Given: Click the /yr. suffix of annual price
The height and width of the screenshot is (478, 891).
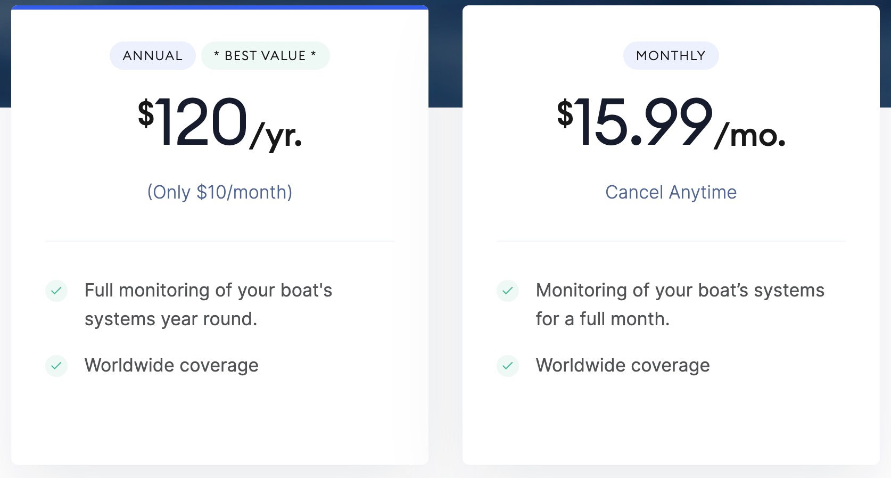Looking at the screenshot, I should click(x=276, y=135).
